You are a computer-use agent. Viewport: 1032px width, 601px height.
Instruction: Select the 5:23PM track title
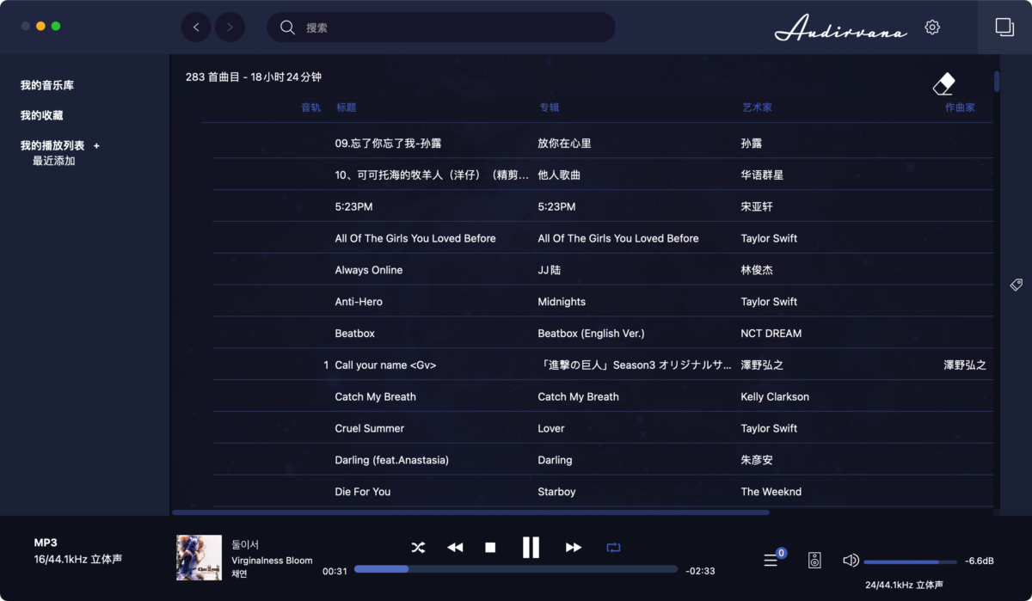click(x=353, y=207)
